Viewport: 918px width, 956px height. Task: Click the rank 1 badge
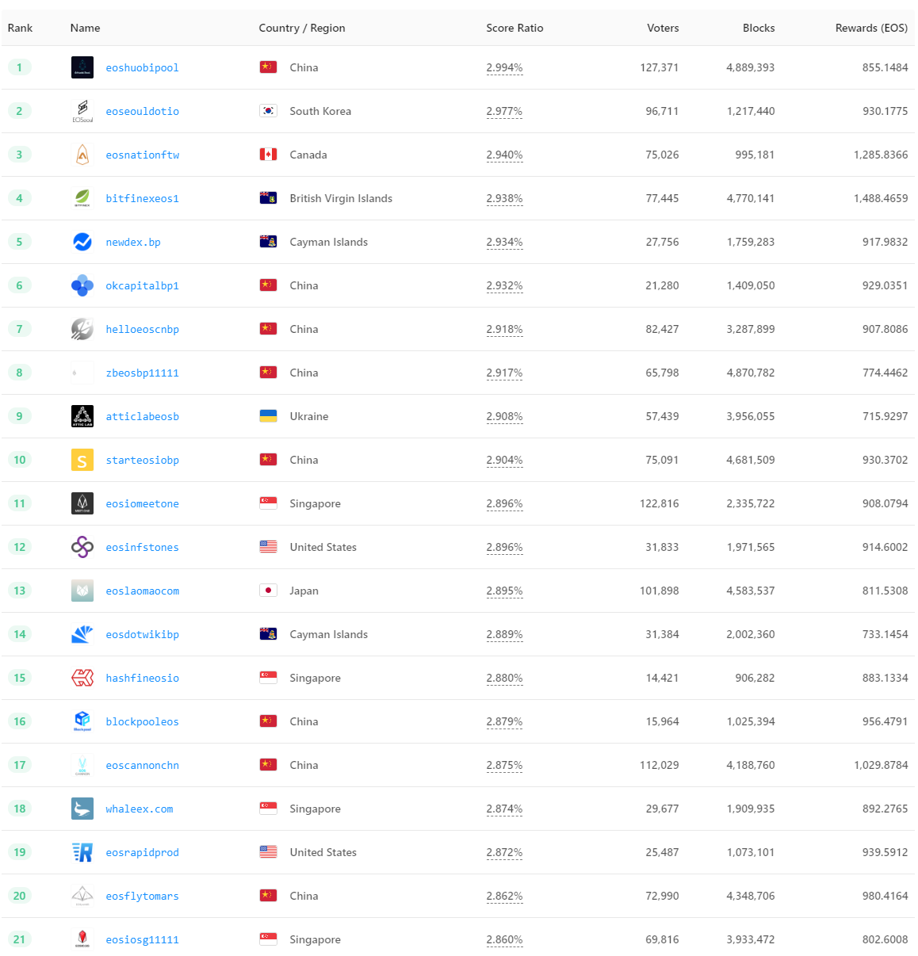(x=19, y=67)
